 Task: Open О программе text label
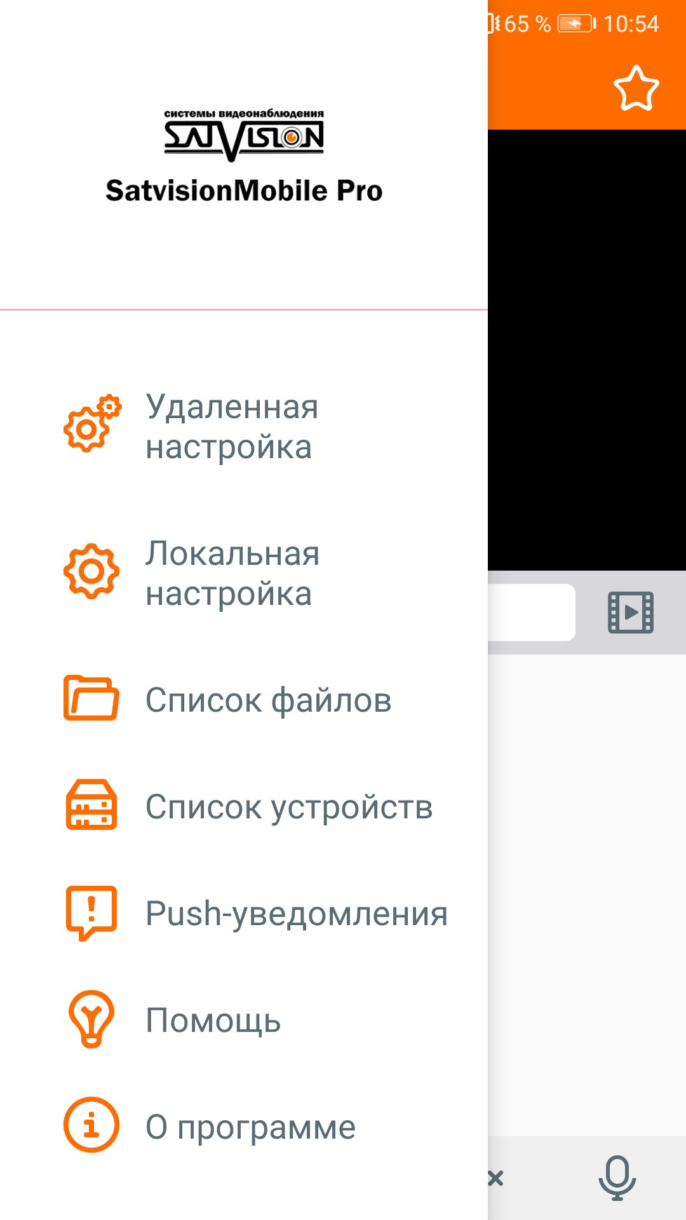250,1127
